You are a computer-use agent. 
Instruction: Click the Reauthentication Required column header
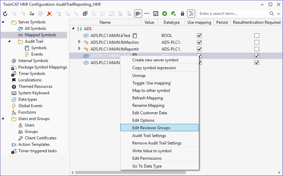(256, 22)
